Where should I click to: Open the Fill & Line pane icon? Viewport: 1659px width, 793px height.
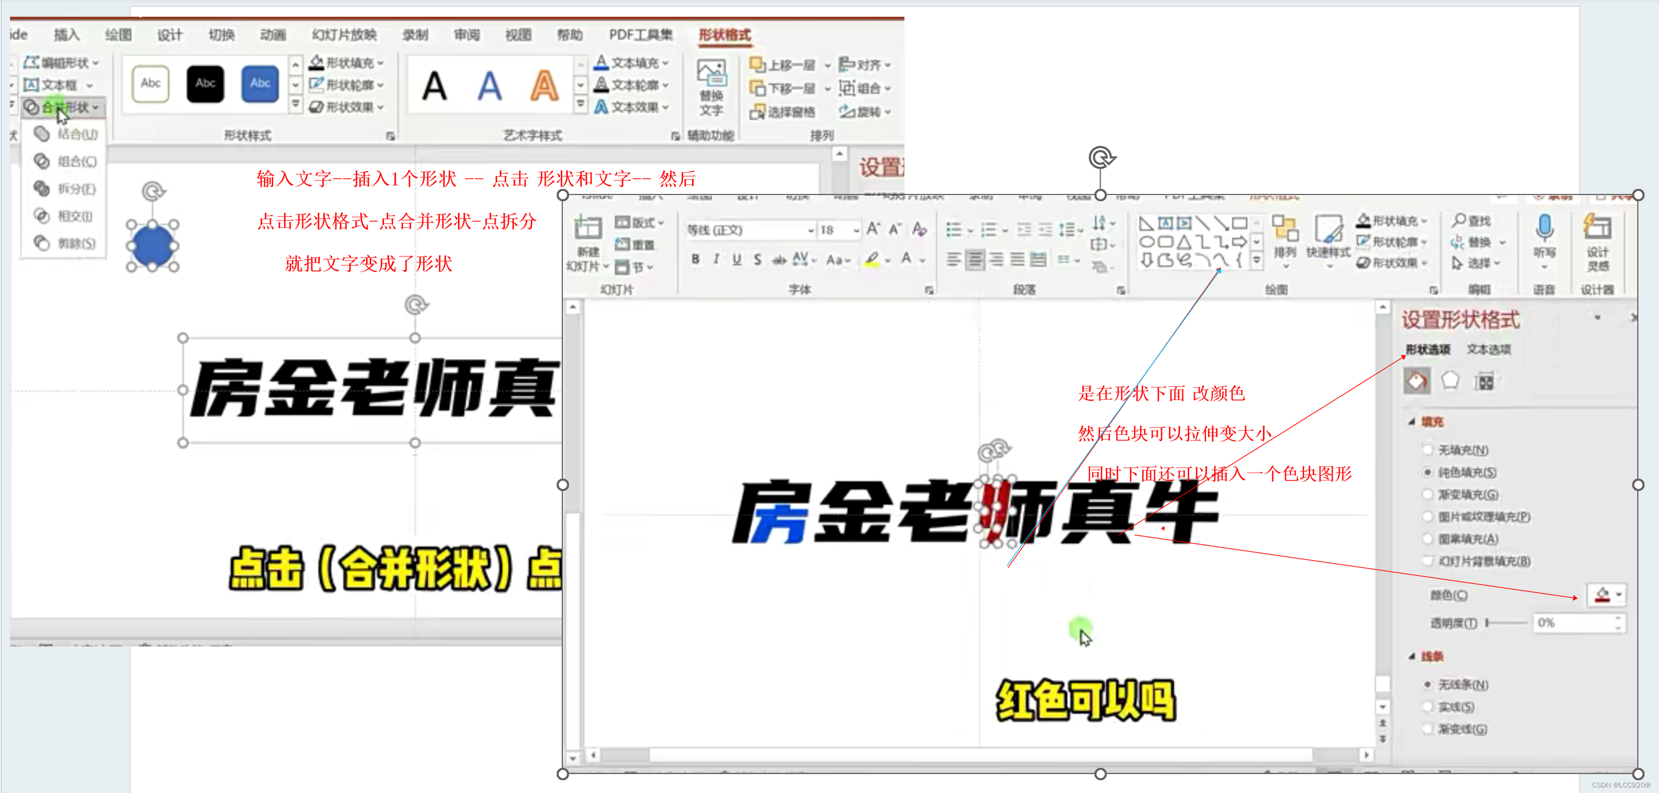(x=1416, y=381)
